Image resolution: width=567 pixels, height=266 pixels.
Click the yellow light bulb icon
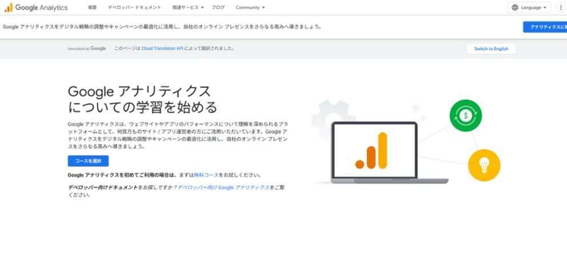[484, 165]
